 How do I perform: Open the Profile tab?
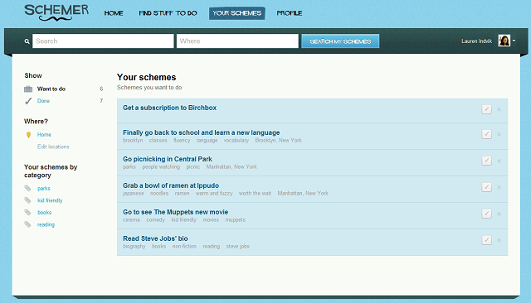(x=290, y=13)
